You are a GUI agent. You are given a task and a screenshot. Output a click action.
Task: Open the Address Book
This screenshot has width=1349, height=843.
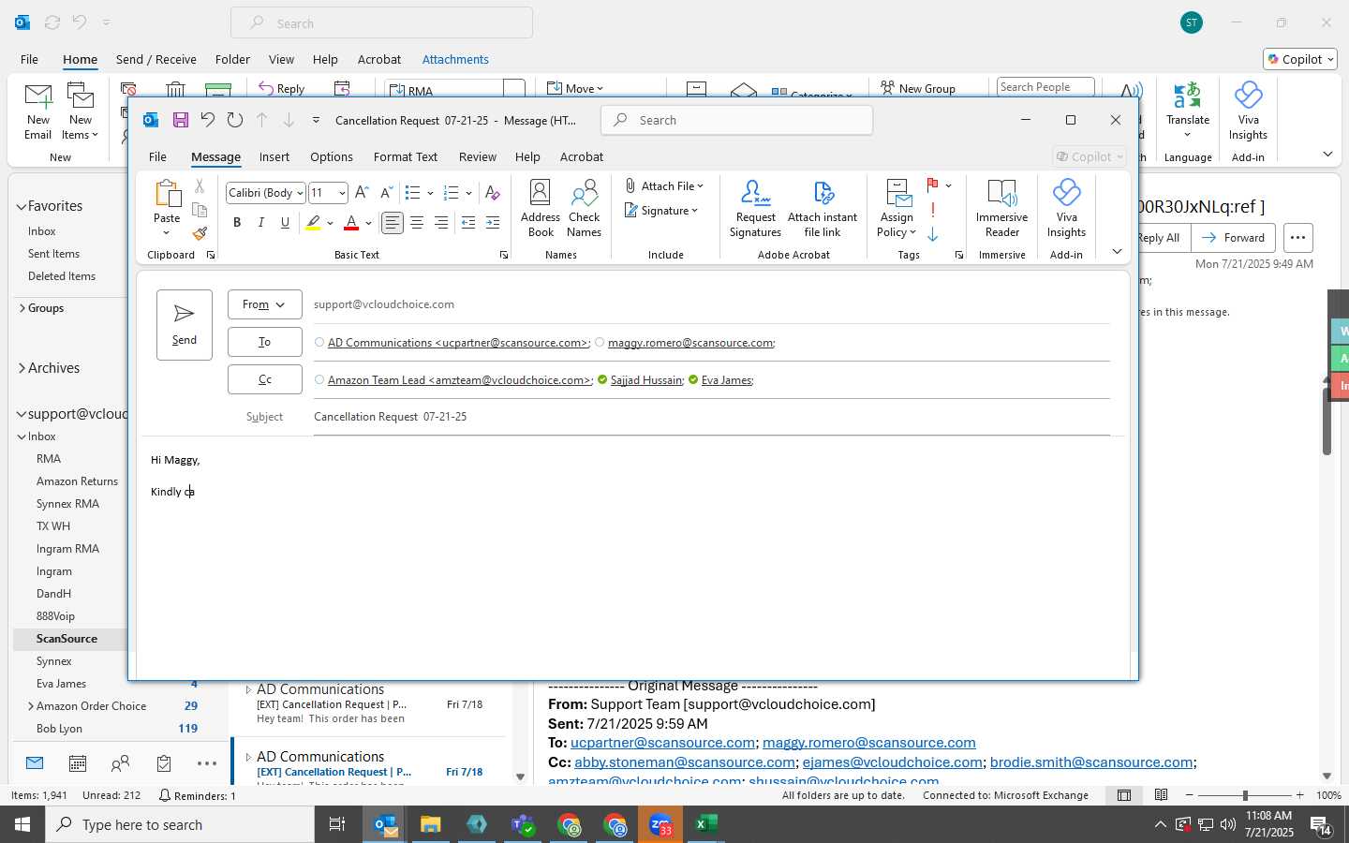(x=541, y=209)
